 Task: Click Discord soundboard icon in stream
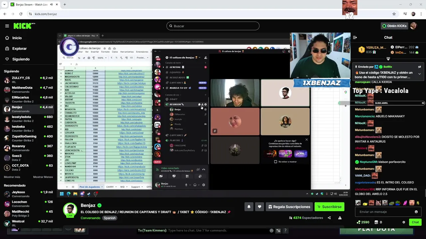pyautogui.click(x=200, y=176)
